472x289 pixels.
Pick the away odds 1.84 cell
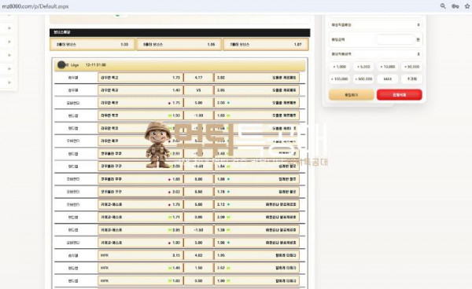click(x=256, y=166)
